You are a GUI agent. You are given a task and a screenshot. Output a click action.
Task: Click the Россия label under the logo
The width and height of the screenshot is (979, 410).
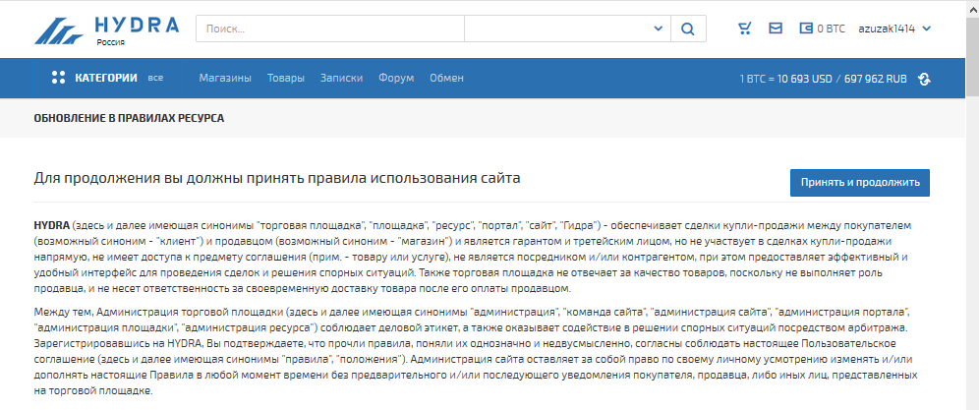(x=110, y=42)
